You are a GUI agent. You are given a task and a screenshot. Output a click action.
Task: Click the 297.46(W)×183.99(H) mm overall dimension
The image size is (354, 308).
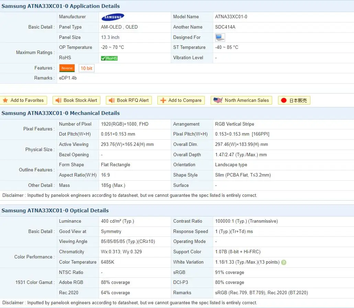click(x=241, y=144)
